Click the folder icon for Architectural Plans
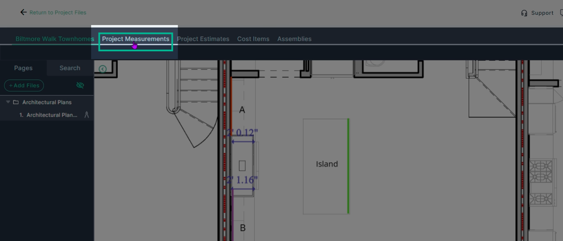This screenshot has height=241, width=563. (x=16, y=102)
